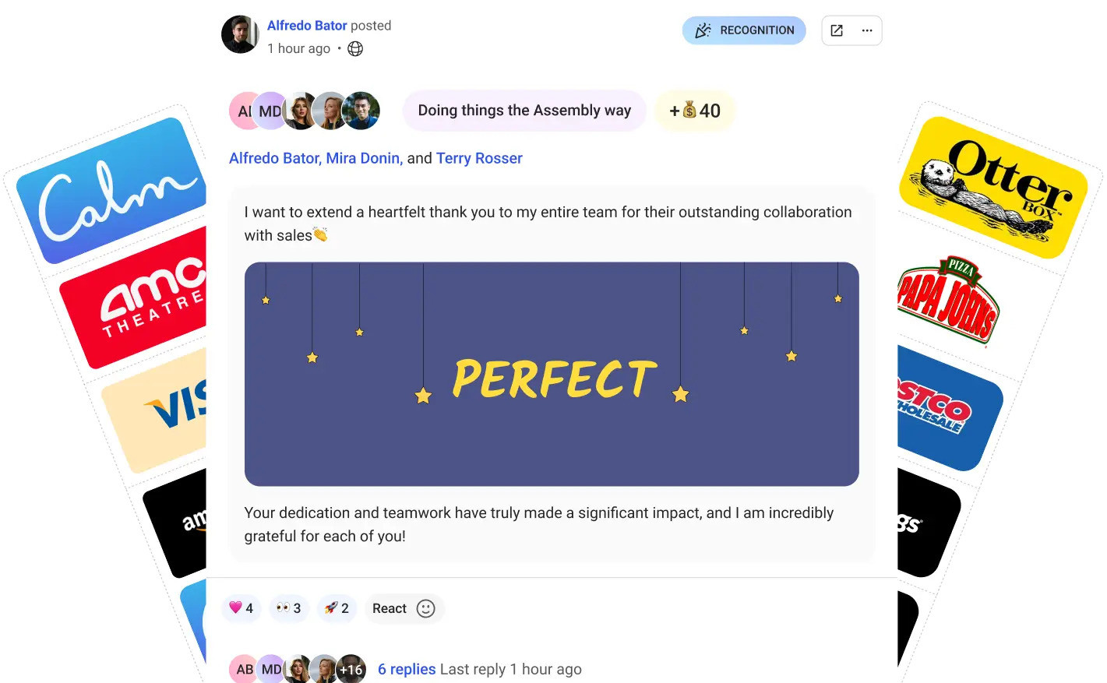Viewport: 1107px width, 683px height.
Task: Click the PERFECT celebration banner image
Action: coord(552,373)
